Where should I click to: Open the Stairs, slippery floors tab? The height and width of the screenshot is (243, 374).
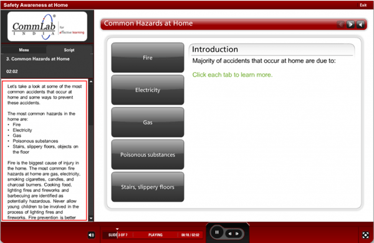(x=148, y=187)
